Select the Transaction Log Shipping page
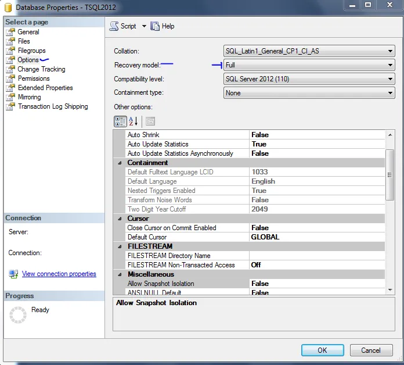The image size is (404, 365). pyautogui.click(x=53, y=106)
